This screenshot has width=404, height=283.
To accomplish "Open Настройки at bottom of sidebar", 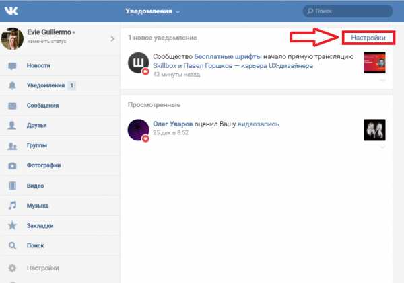I will click(x=60, y=268).
